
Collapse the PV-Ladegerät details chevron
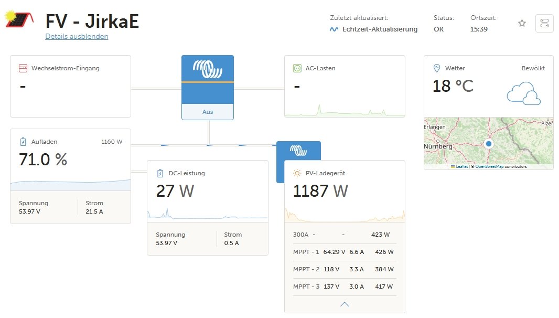345,304
